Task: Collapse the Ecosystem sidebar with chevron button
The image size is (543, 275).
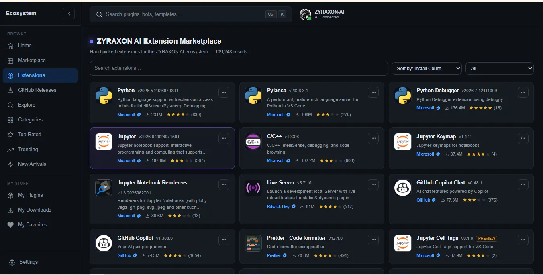Action: click(x=69, y=14)
